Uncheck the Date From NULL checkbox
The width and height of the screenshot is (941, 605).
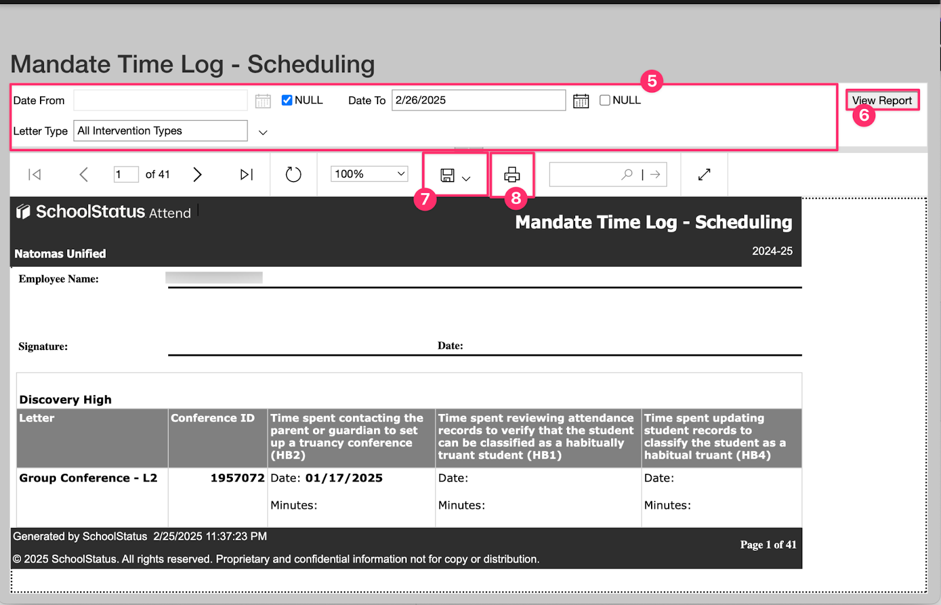[287, 100]
